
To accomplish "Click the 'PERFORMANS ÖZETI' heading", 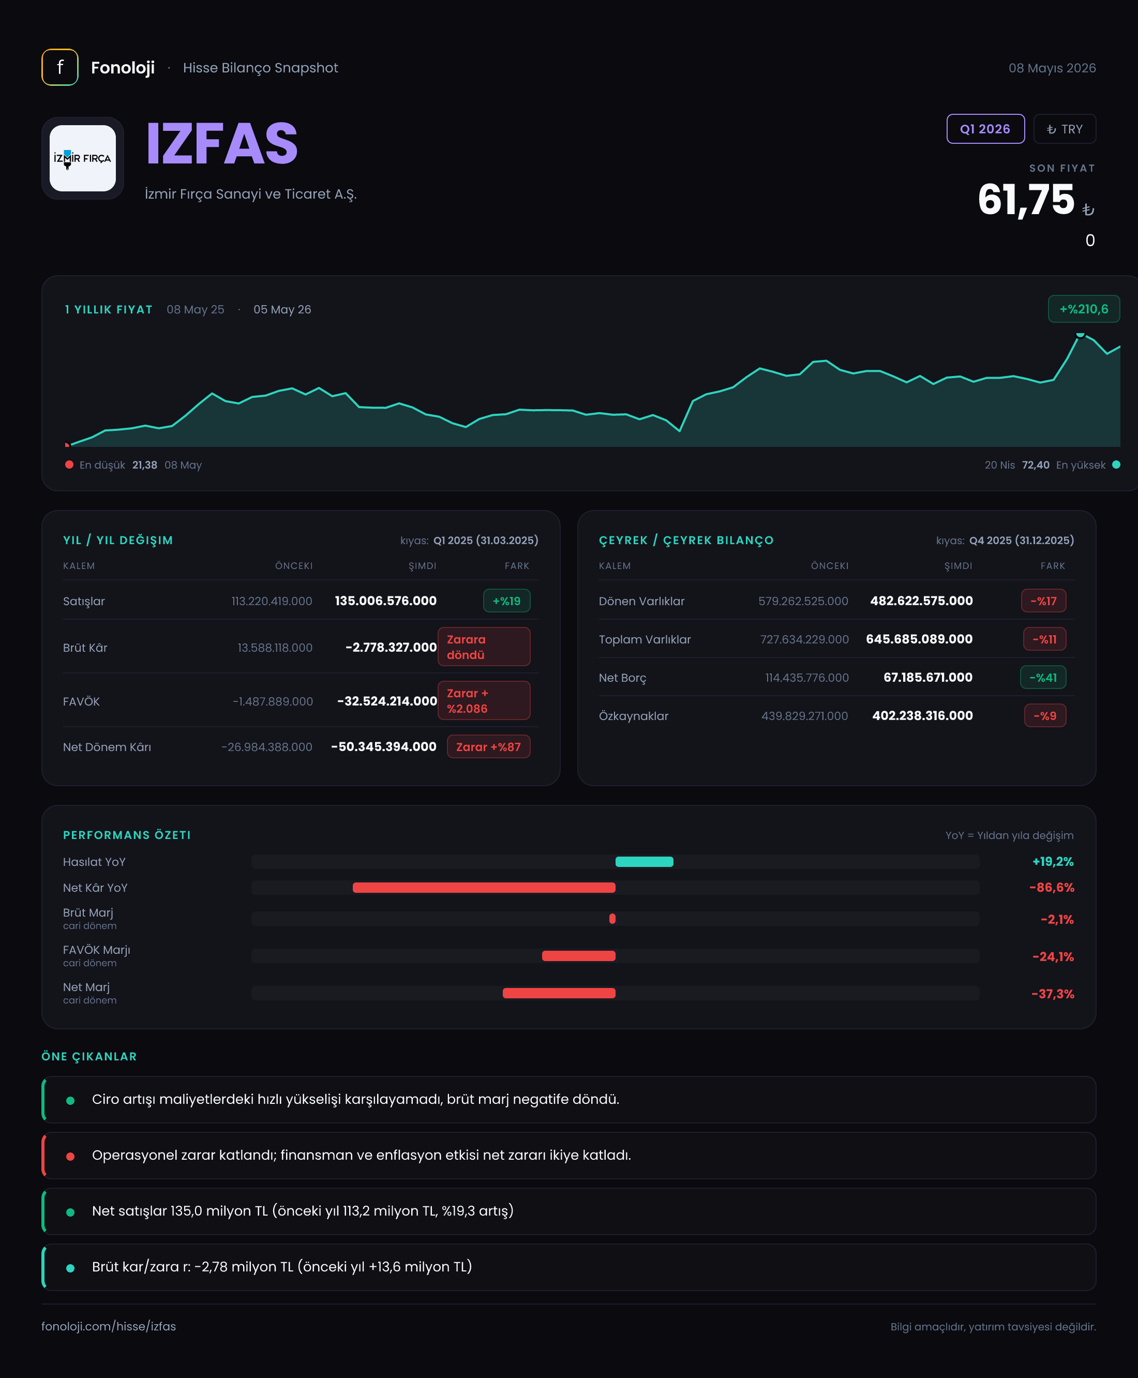I will (127, 835).
